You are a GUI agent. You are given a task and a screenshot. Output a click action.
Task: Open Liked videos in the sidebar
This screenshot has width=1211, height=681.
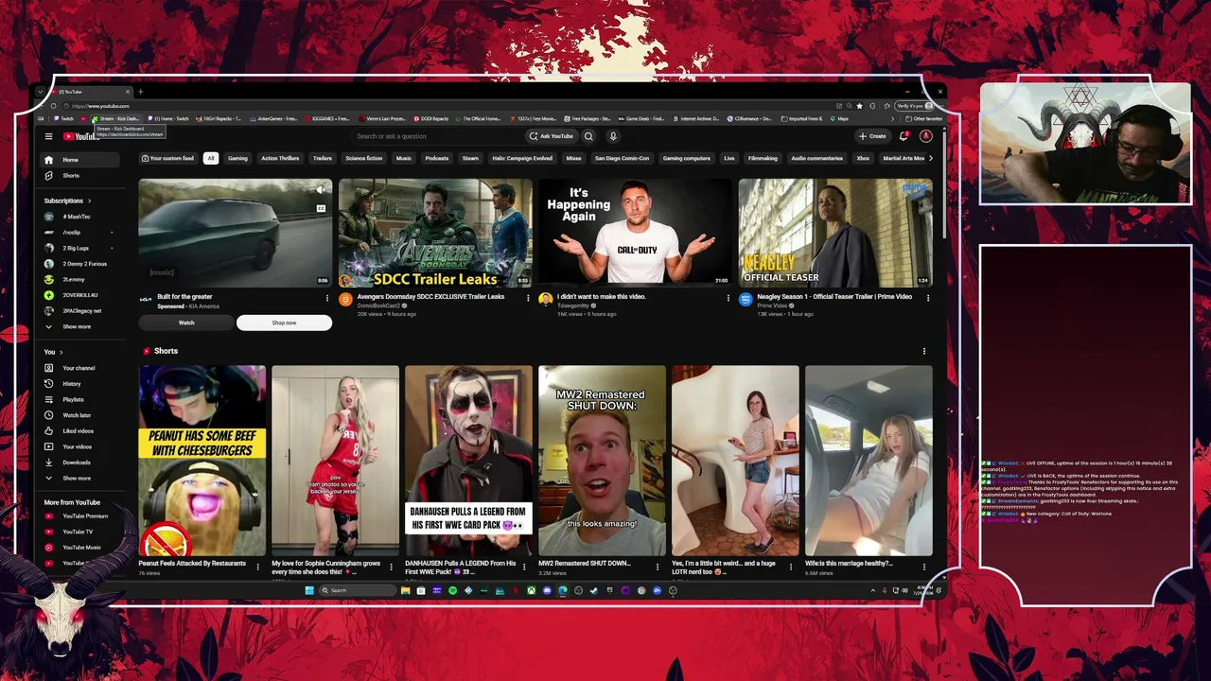click(79, 430)
